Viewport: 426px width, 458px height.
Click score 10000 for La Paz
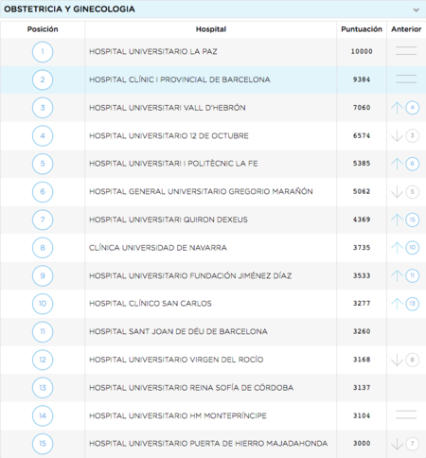pos(362,51)
